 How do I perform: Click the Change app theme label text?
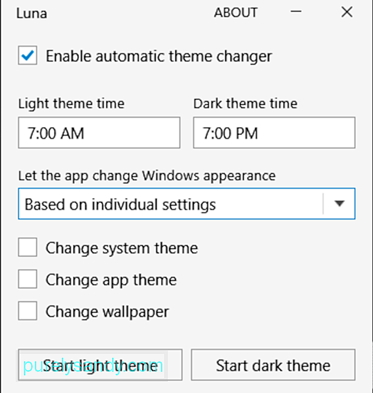[x=111, y=280]
